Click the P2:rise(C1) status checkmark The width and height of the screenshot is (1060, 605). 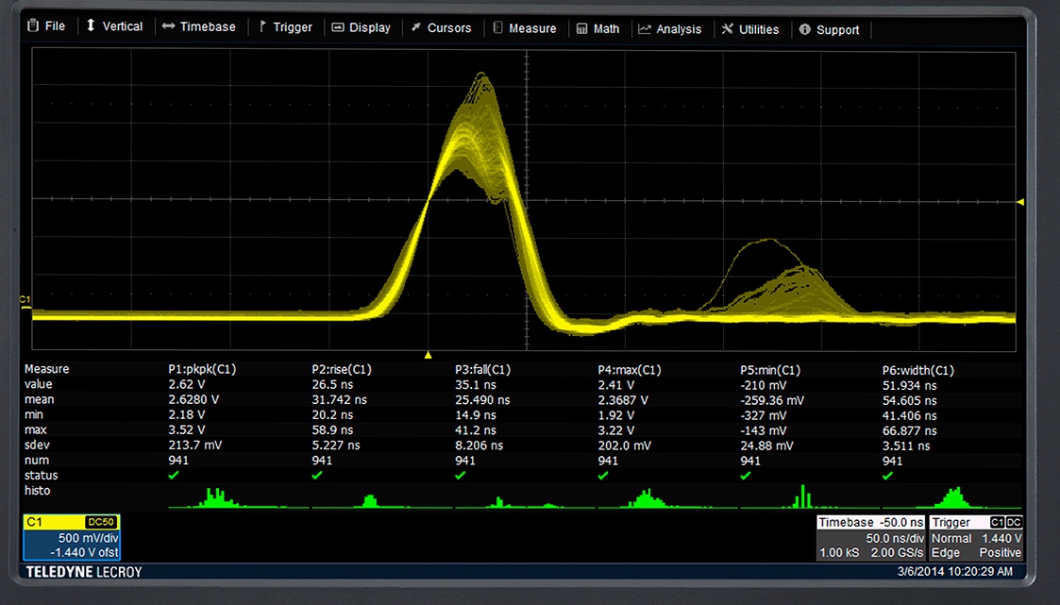(x=317, y=476)
